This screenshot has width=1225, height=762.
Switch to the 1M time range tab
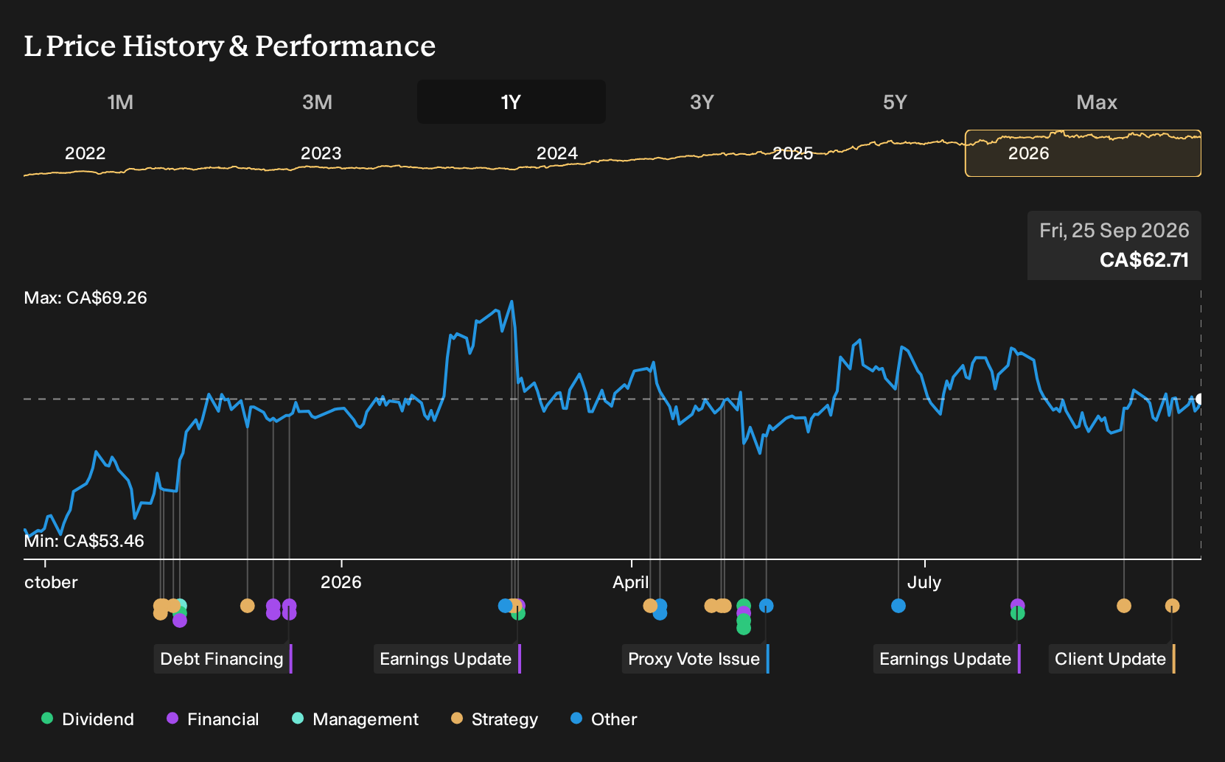(x=120, y=102)
